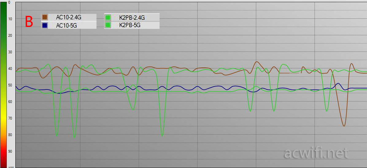Click the green K2PB-2.4G legend swatch
This screenshot has height=168, width=367.
pyautogui.click(x=108, y=17)
